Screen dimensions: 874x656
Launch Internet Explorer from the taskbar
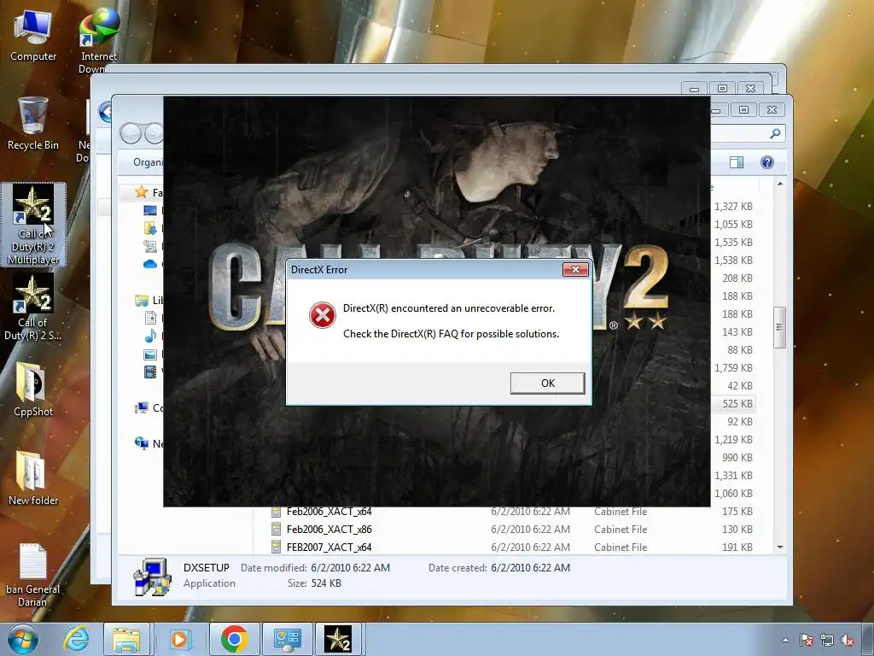tap(76, 639)
